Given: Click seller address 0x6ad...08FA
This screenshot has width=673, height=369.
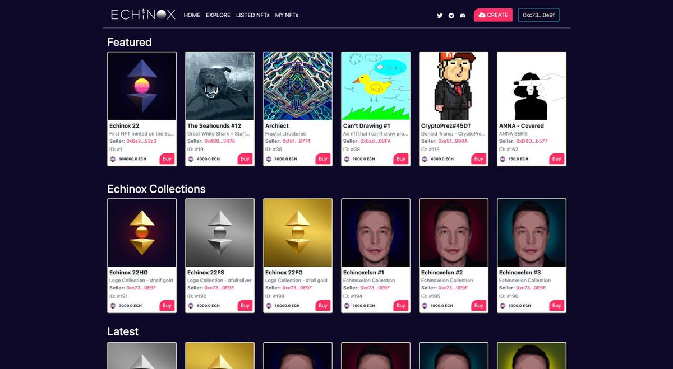Looking at the screenshot, I should point(375,141).
